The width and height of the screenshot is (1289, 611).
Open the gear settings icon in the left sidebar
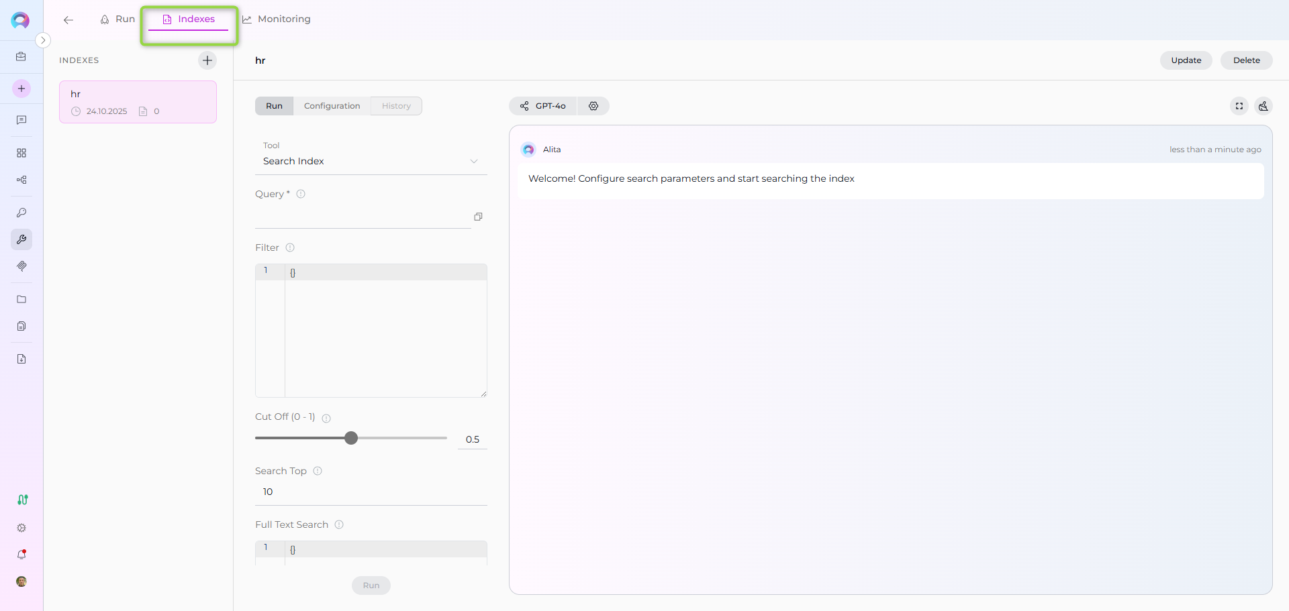[x=21, y=528]
